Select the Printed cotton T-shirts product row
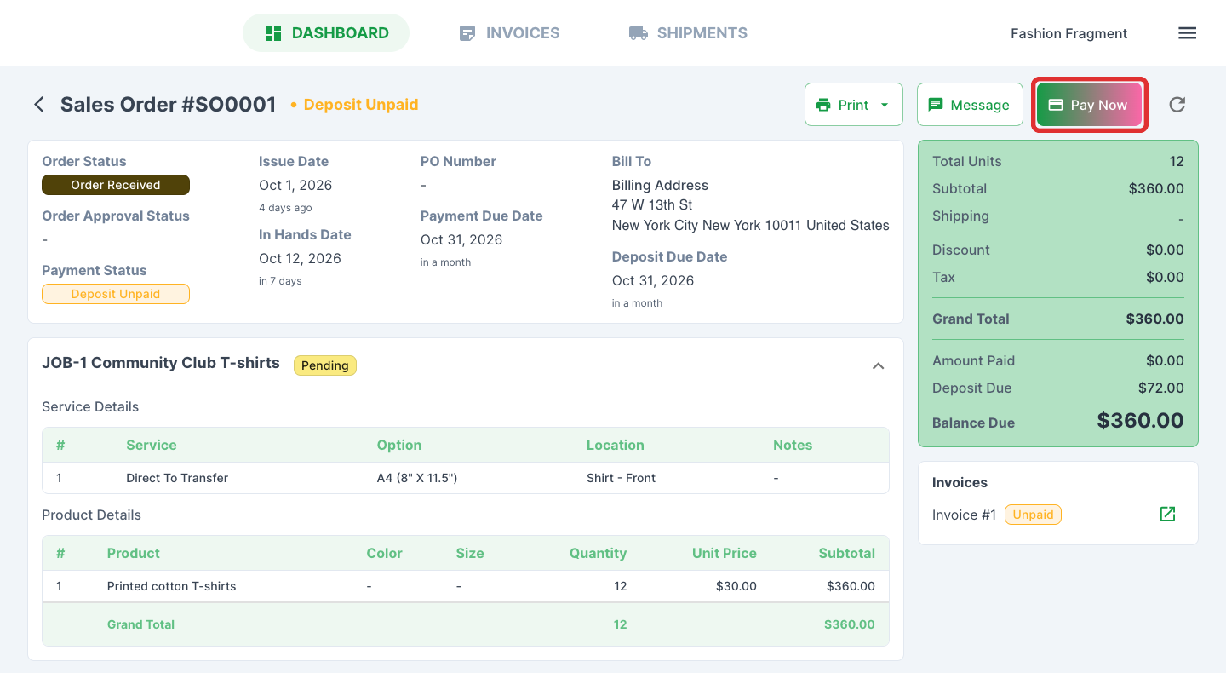This screenshot has height=673, width=1226. pyautogui.click(x=466, y=586)
